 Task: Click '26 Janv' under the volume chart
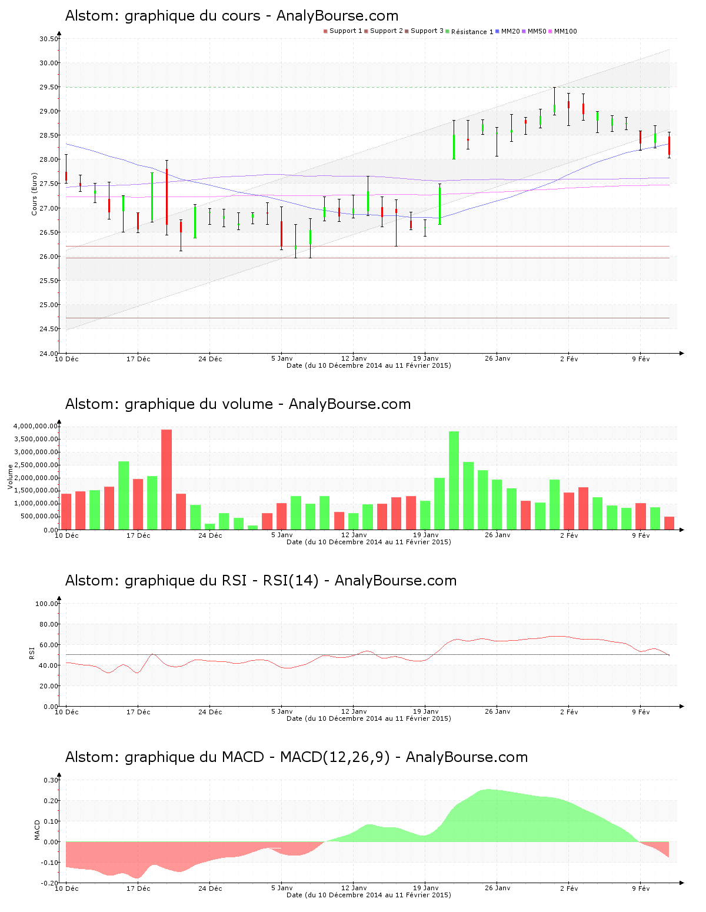(497, 535)
